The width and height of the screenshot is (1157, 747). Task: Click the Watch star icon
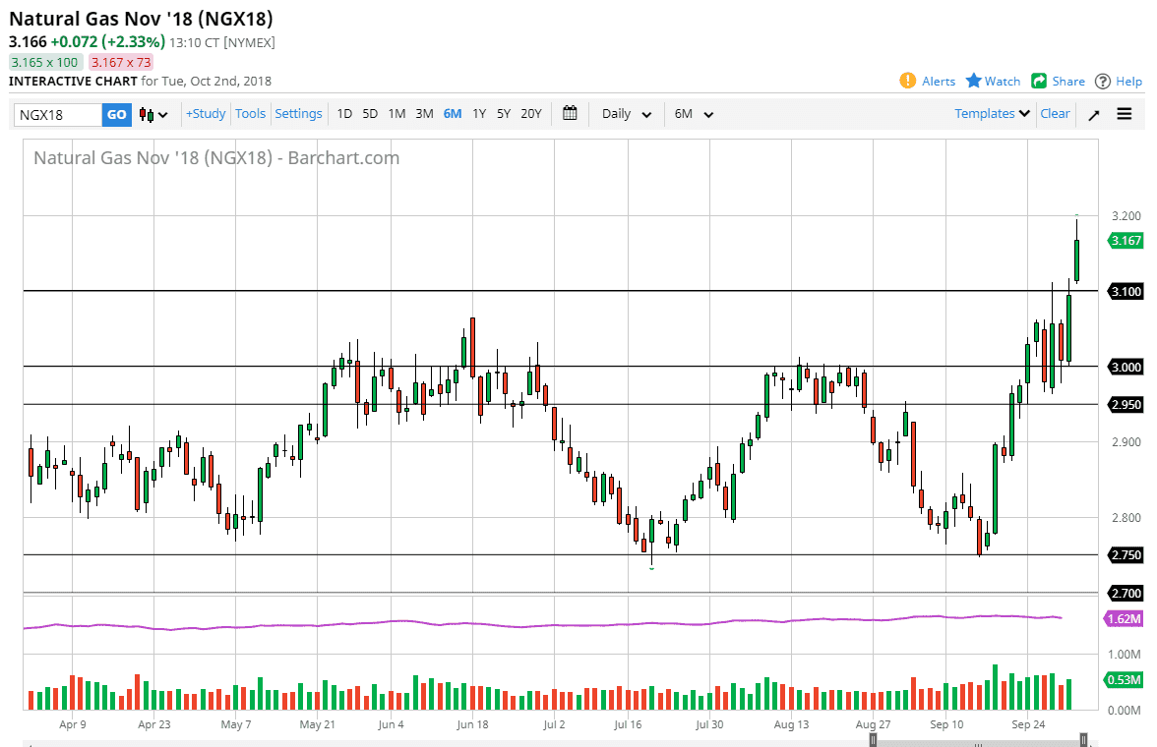[x=973, y=81]
